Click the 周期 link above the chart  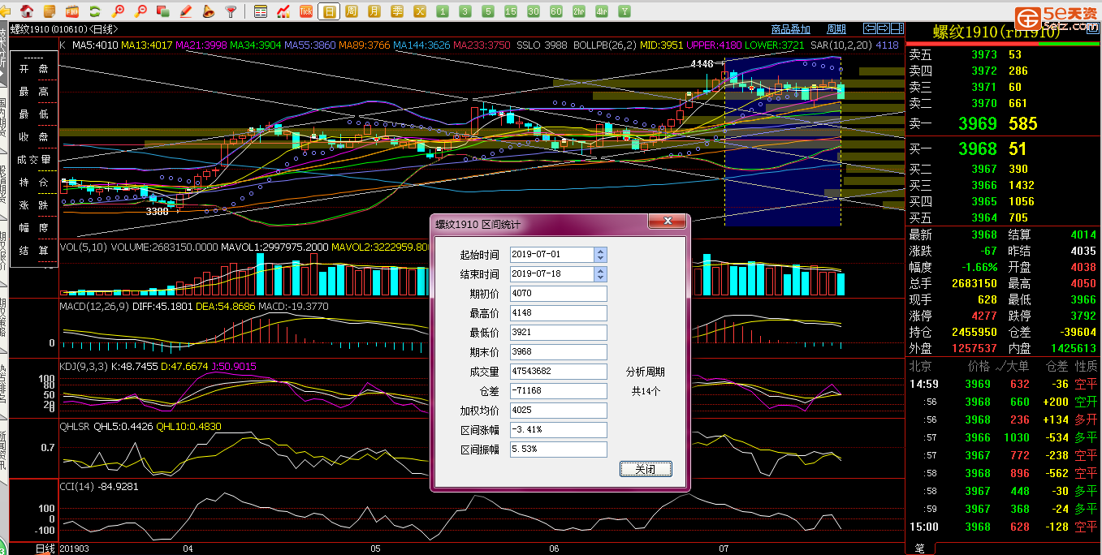point(836,30)
